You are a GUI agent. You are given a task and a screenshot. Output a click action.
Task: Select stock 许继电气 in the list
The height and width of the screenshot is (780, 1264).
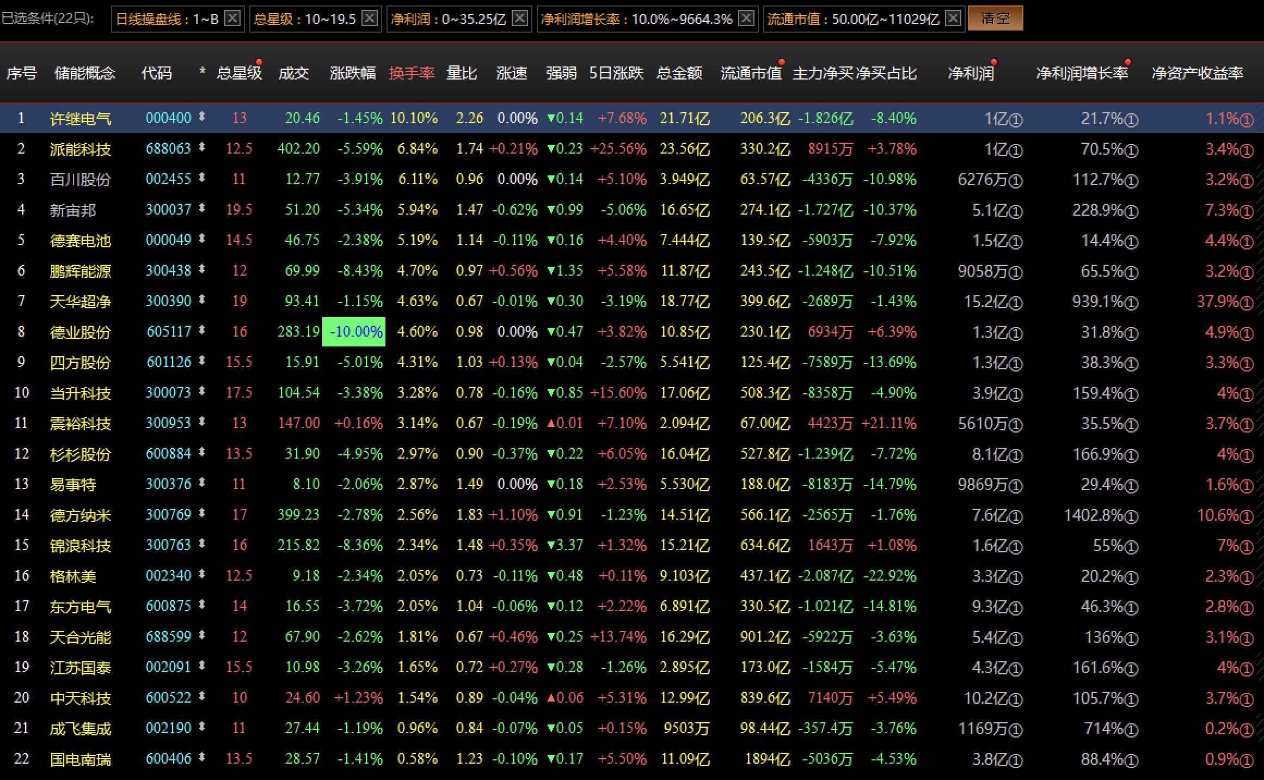tap(81, 118)
